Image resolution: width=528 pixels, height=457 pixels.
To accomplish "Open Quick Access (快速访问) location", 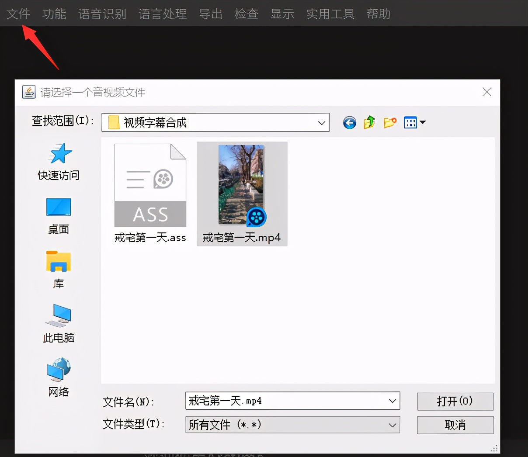I will [59, 162].
